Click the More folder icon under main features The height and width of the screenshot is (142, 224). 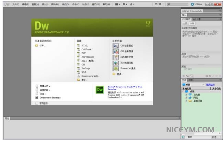click(114, 74)
